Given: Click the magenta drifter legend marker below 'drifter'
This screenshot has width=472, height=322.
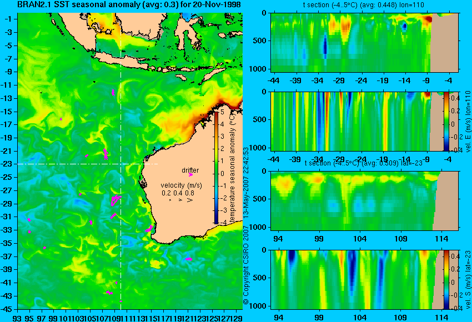Looking at the screenshot, I should pyautogui.click(x=190, y=174).
